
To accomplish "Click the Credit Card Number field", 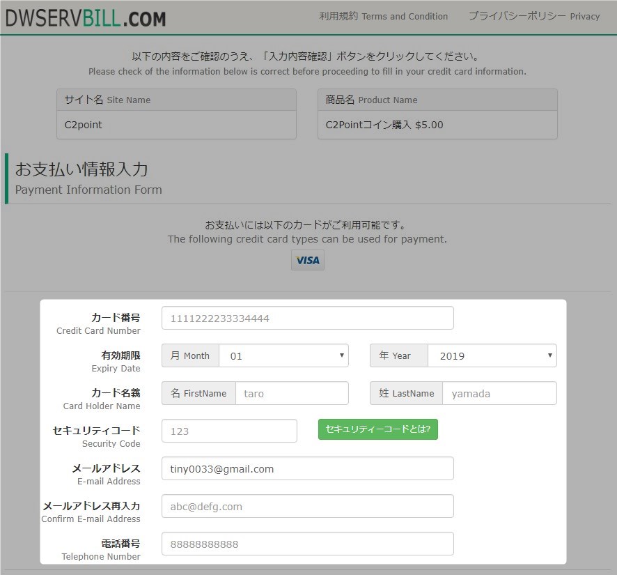I will pyautogui.click(x=307, y=318).
